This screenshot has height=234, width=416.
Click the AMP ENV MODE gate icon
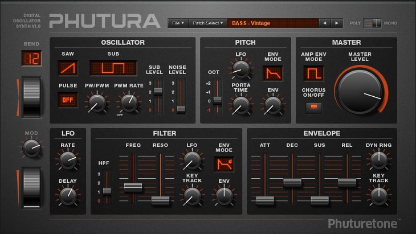[x=313, y=73]
